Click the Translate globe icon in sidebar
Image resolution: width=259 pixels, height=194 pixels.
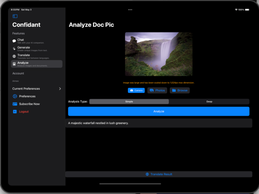(14, 56)
